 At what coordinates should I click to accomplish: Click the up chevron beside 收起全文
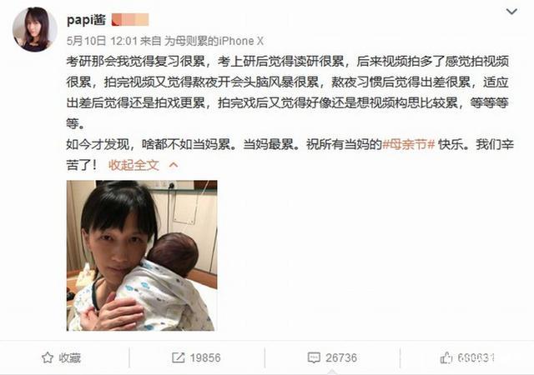click(174, 165)
